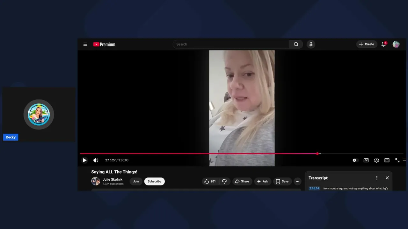The image size is (408, 229).
Task: Switch to theater mode
Action: tap(387, 160)
